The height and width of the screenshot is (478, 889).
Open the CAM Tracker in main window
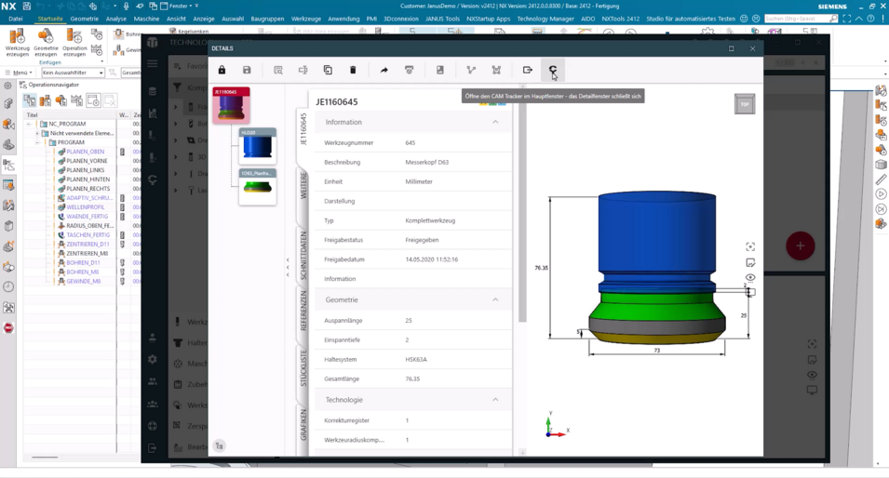coord(553,70)
